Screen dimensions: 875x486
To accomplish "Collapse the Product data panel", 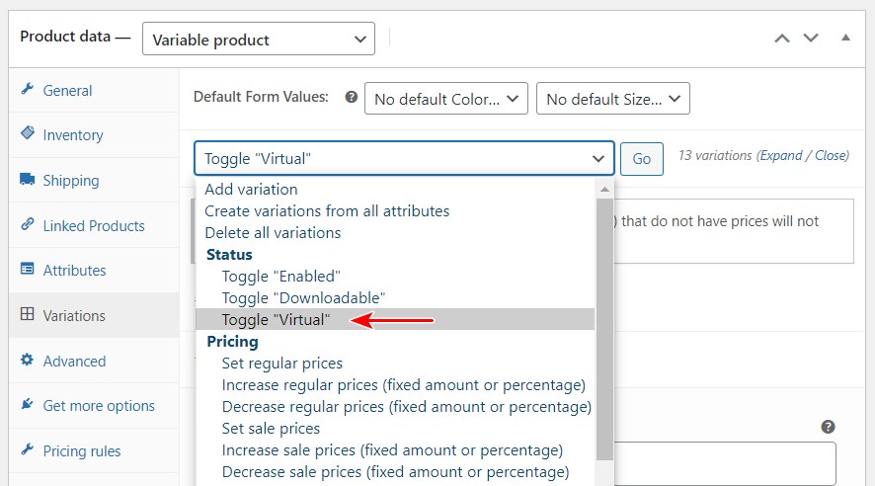I will pyautogui.click(x=846, y=38).
